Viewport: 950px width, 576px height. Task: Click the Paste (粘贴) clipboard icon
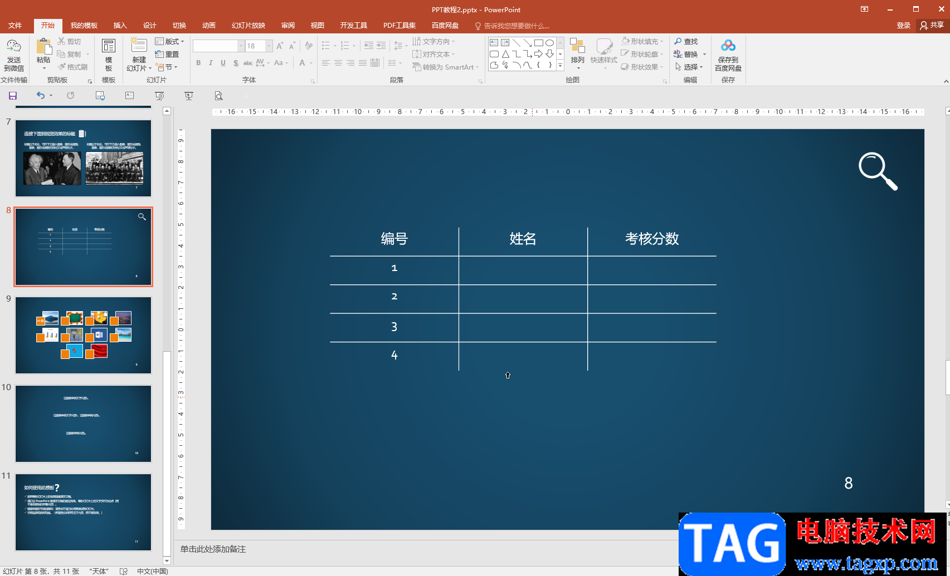[43, 47]
